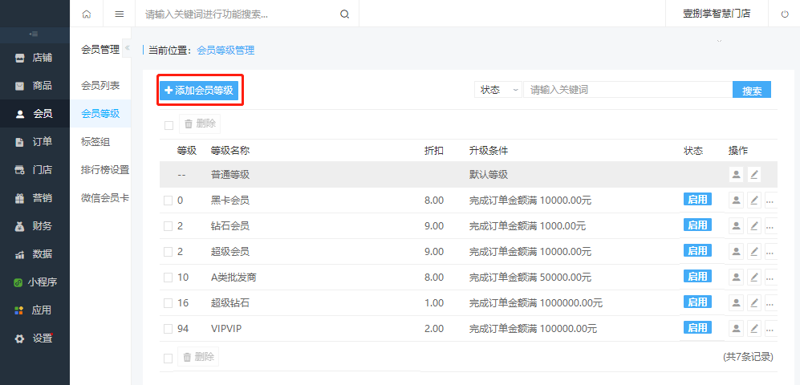Viewport: 800px width, 385px height.
Task: View members of 普通等级 level
Action: point(736,175)
